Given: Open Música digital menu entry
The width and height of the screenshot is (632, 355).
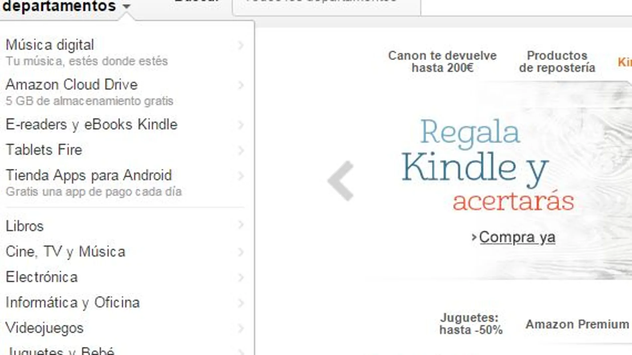Looking at the screenshot, I should 50,45.
